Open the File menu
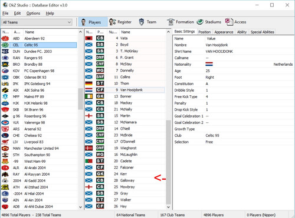The height and width of the screenshot is (218, 295). pyautogui.click(x=5, y=14)
